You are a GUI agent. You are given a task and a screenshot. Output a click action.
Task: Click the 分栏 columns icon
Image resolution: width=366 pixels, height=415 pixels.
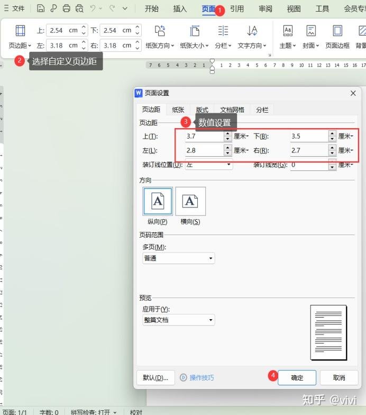tap(223, 31)
